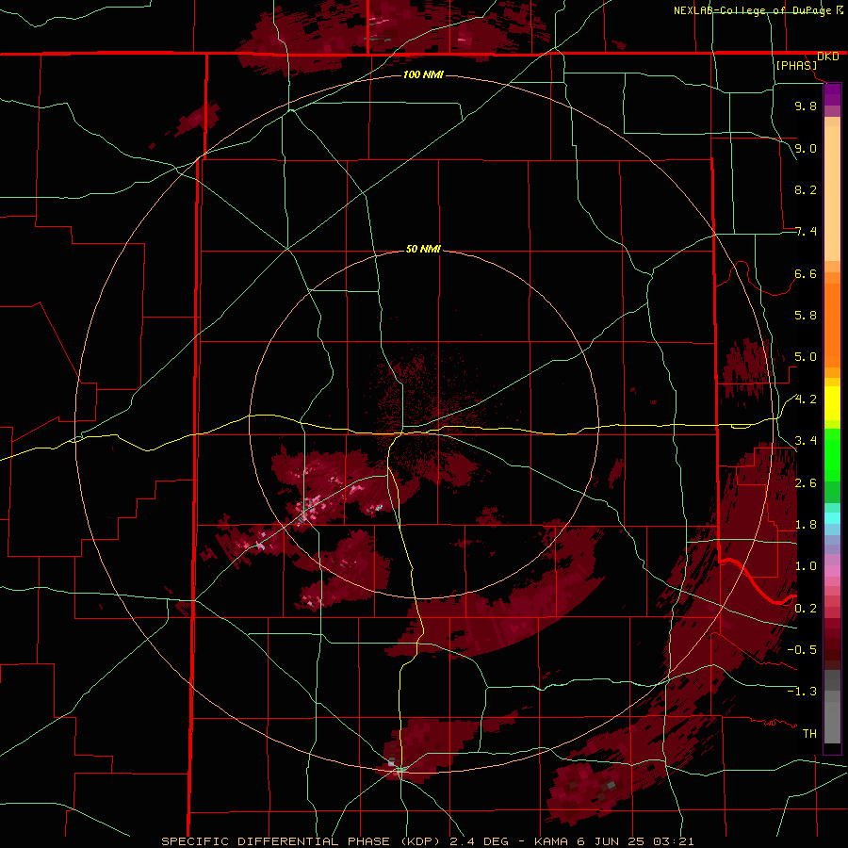The image size is (848, 848).
Task: Click the 03:21 time stamp
Action: (x=672, y=841)
